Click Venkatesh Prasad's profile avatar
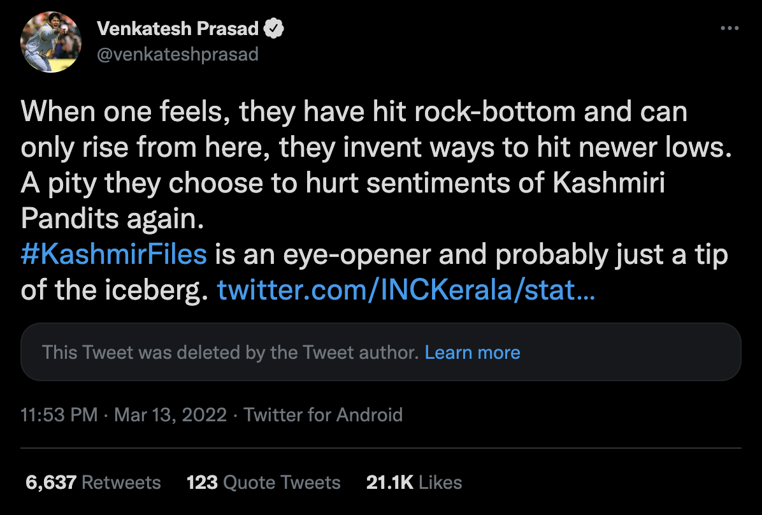 point(52,42)
